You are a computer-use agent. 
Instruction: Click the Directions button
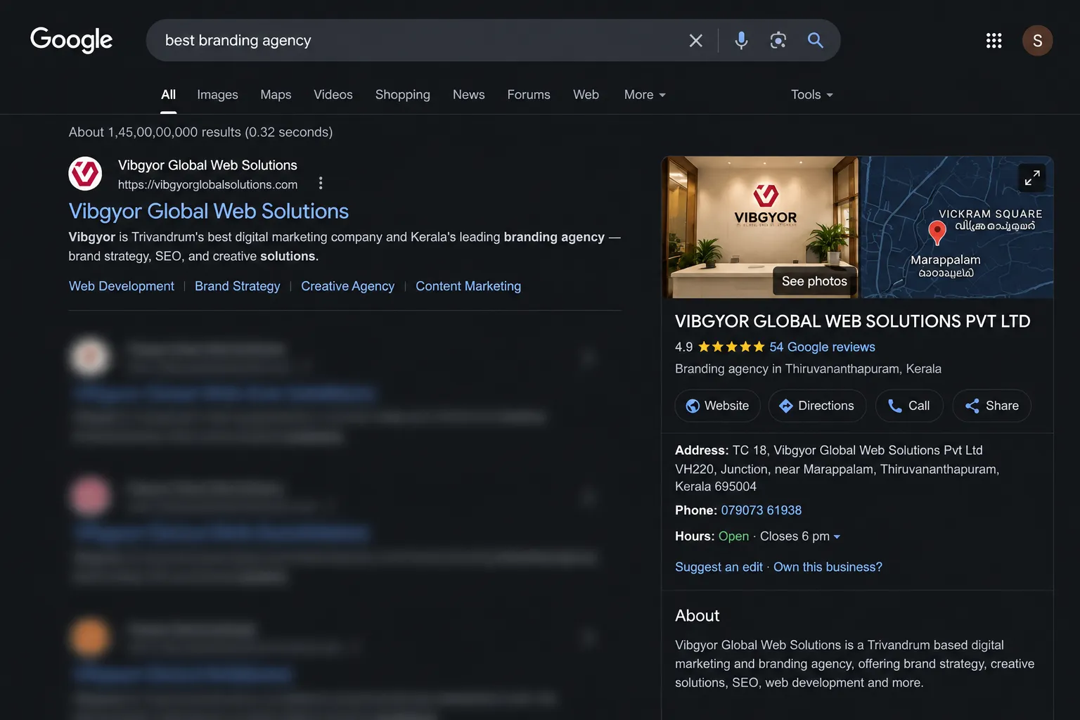click(817, 406)
